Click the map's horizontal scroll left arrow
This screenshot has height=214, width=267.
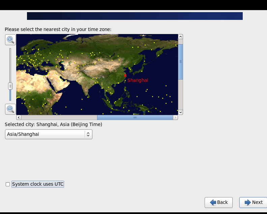[19, 118]
